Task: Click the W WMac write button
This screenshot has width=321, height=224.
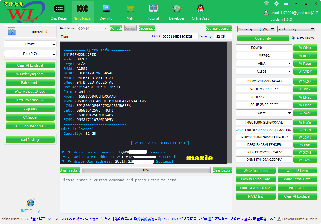Action: click(x=305, y=89)
